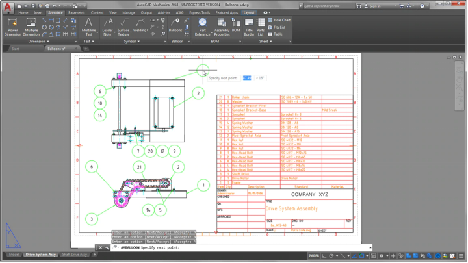Switch to the Parametric ribbon tab
The width and height of the screenshot is (468, 263).
click(x=76, y=12)
